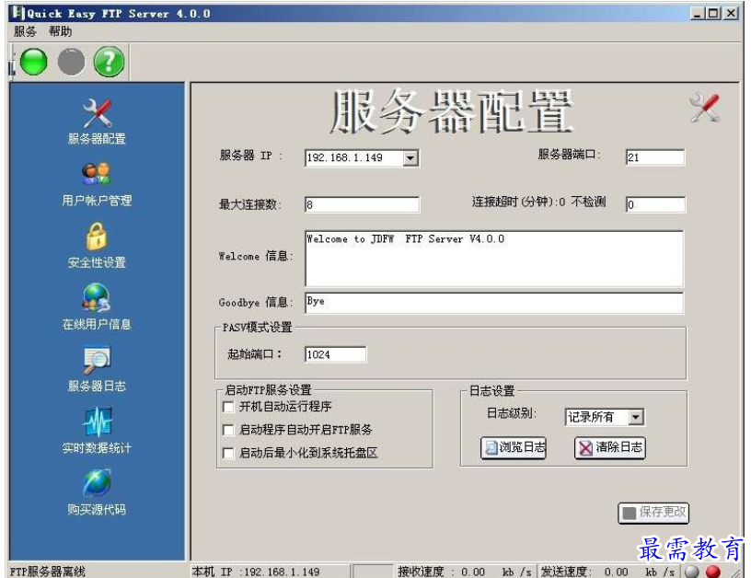Click the toolbar drag handle grip
Image resolution: width=751 pixels, height=578 pixels.
tap(12, 63)
